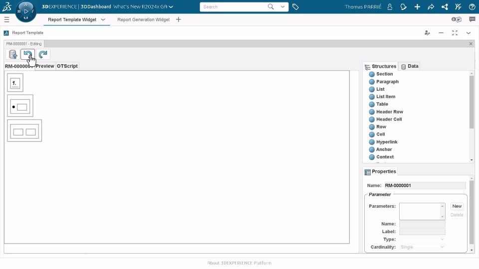The height and width of the screenshot is (269, 479).
Task: Click the New parameter button
Action: [457, 206]
